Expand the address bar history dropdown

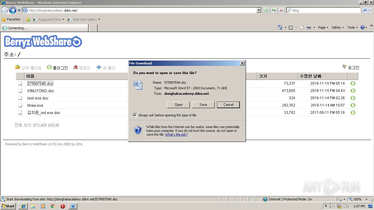tap(259, 10)
